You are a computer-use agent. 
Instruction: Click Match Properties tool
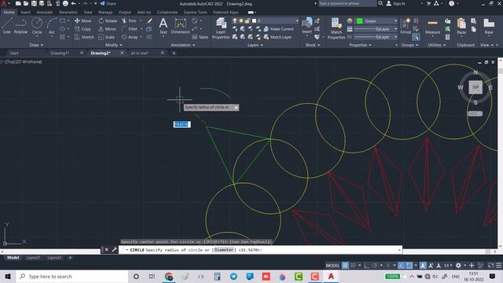336,28
